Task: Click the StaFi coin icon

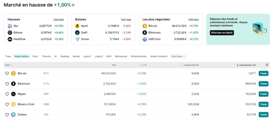Action: click(77, 33)
